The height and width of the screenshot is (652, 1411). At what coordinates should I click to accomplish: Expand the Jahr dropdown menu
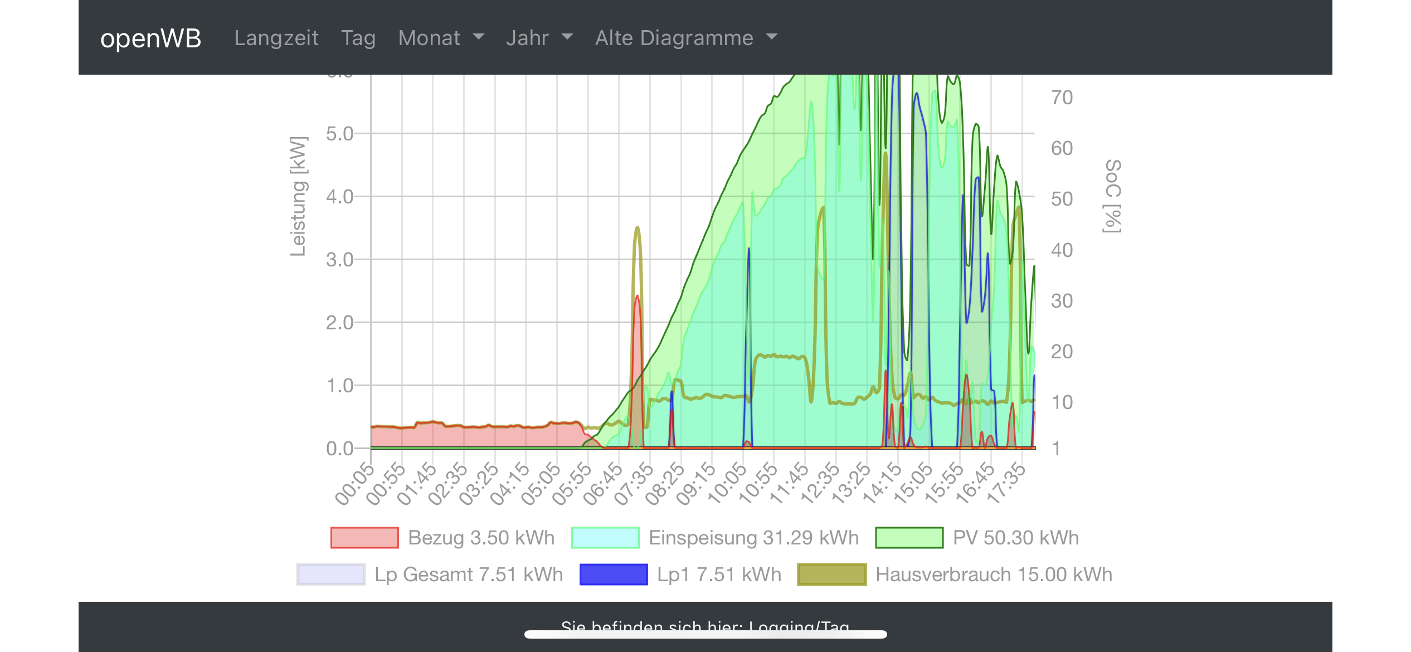(539, 38)
